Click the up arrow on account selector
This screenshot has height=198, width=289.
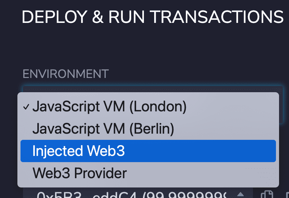tap(240, 194)
